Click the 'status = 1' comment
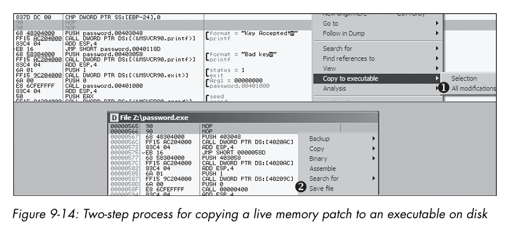Screen dimensions: 507x229 pyautogui.click(x=227, y=70)
